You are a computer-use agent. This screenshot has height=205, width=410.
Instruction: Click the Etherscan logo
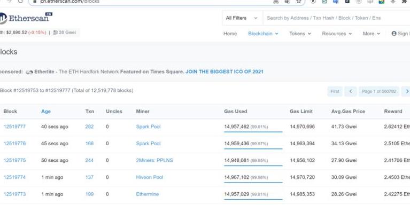tap(26, 18)
